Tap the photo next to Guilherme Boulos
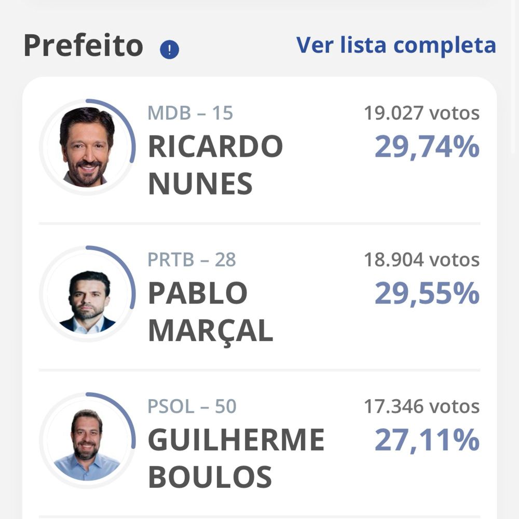Screen dimensions: 519x519 tap(87, 441)
